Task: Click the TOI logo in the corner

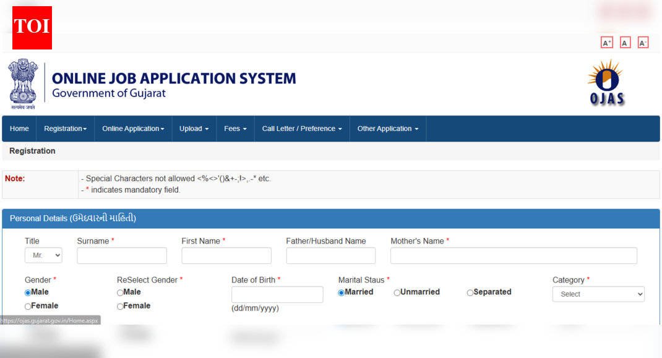Action: (x=32, y=27)
